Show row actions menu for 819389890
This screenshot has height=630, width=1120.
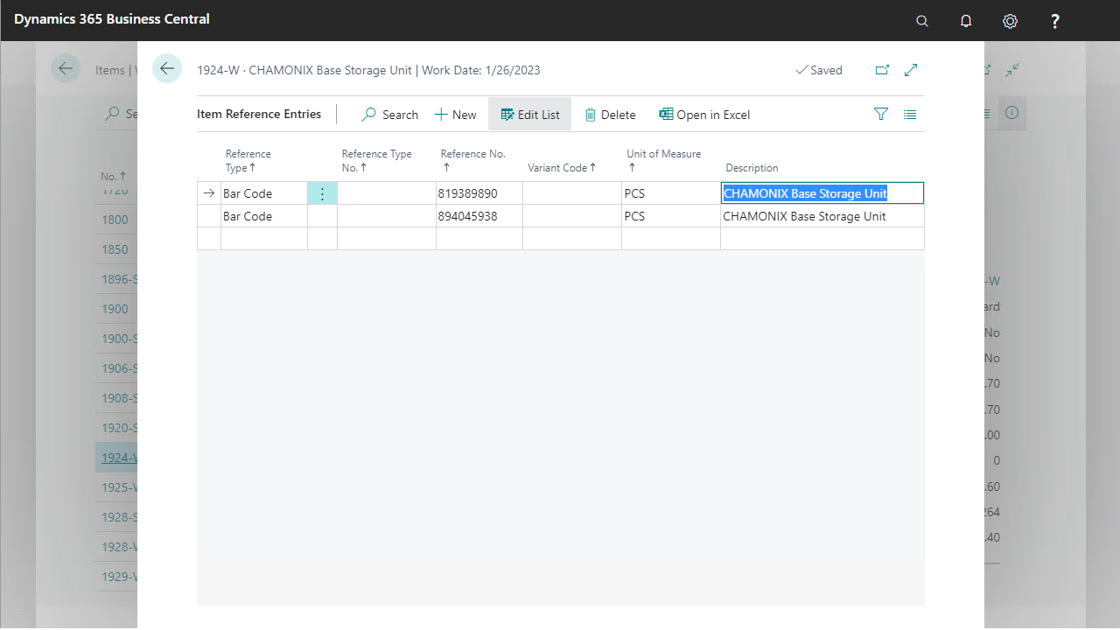pos(322,193)
